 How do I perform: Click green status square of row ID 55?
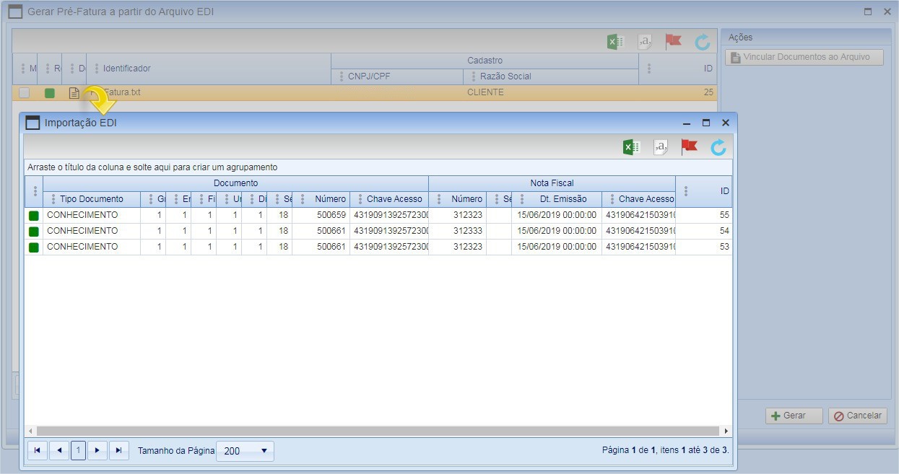[34, 215]
